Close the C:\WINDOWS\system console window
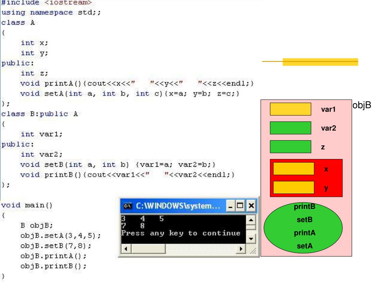The width and height of the screenshot is (377, 282). [251, 206]
